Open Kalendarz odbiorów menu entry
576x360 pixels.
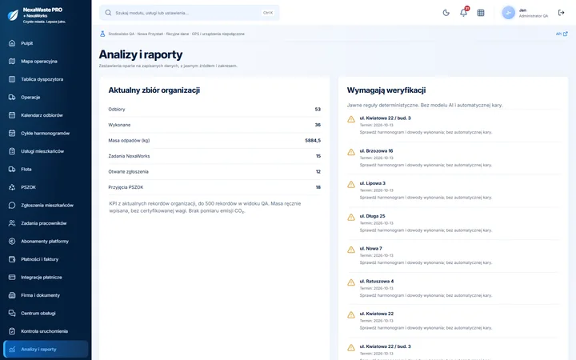pyautogui.click(x=46, y=115)
